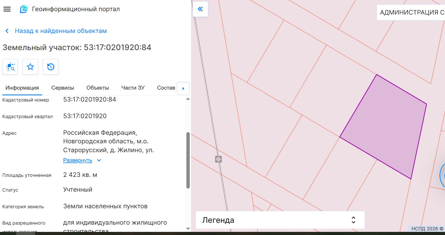The width and height of the screenshot is (445, 235).
Task: Expand the full address via Развернуть
Action: [x=78, y=160]
